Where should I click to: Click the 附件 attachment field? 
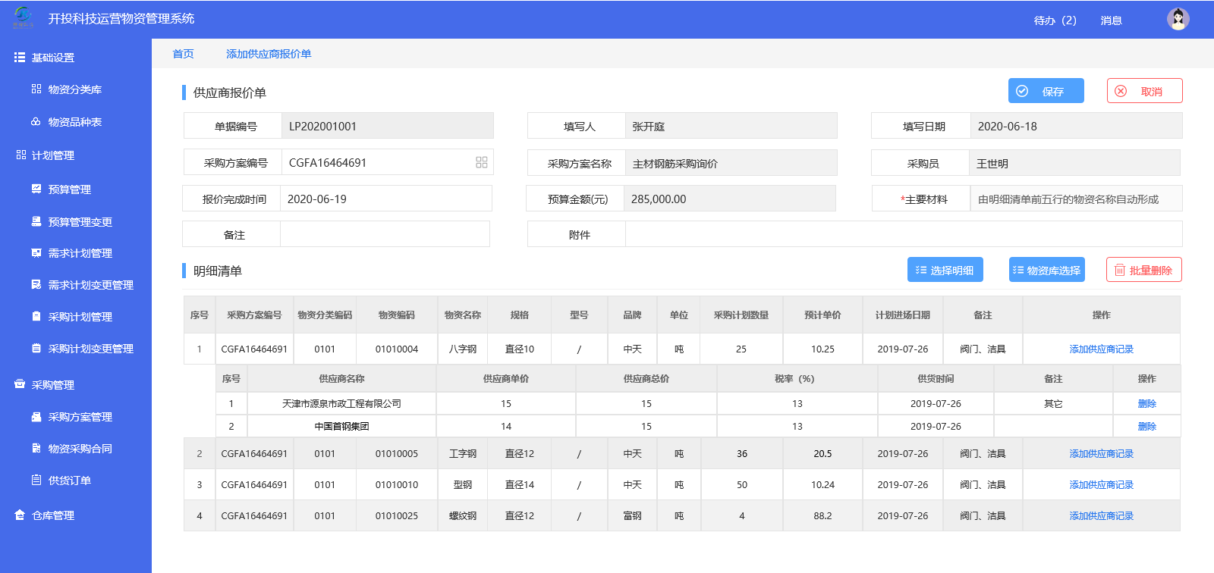(x=904, y=234)
